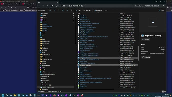The height and width of the screenshot is (97, 172).
Task: Open Settings gear icon on the taskbar
Action: click(62, 95)
